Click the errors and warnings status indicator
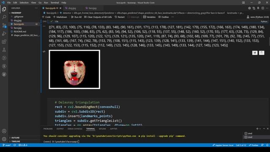The height and width of the screenshot is (152, 270). (x=23, y=145)
